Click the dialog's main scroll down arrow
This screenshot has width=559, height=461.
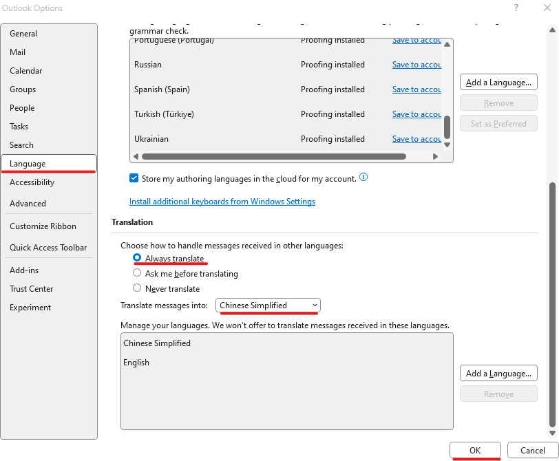click(x=552, y=433)
